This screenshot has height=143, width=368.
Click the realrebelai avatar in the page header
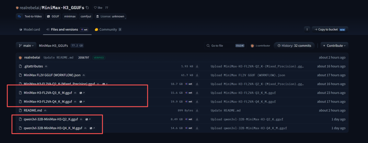tap(17, 7)
